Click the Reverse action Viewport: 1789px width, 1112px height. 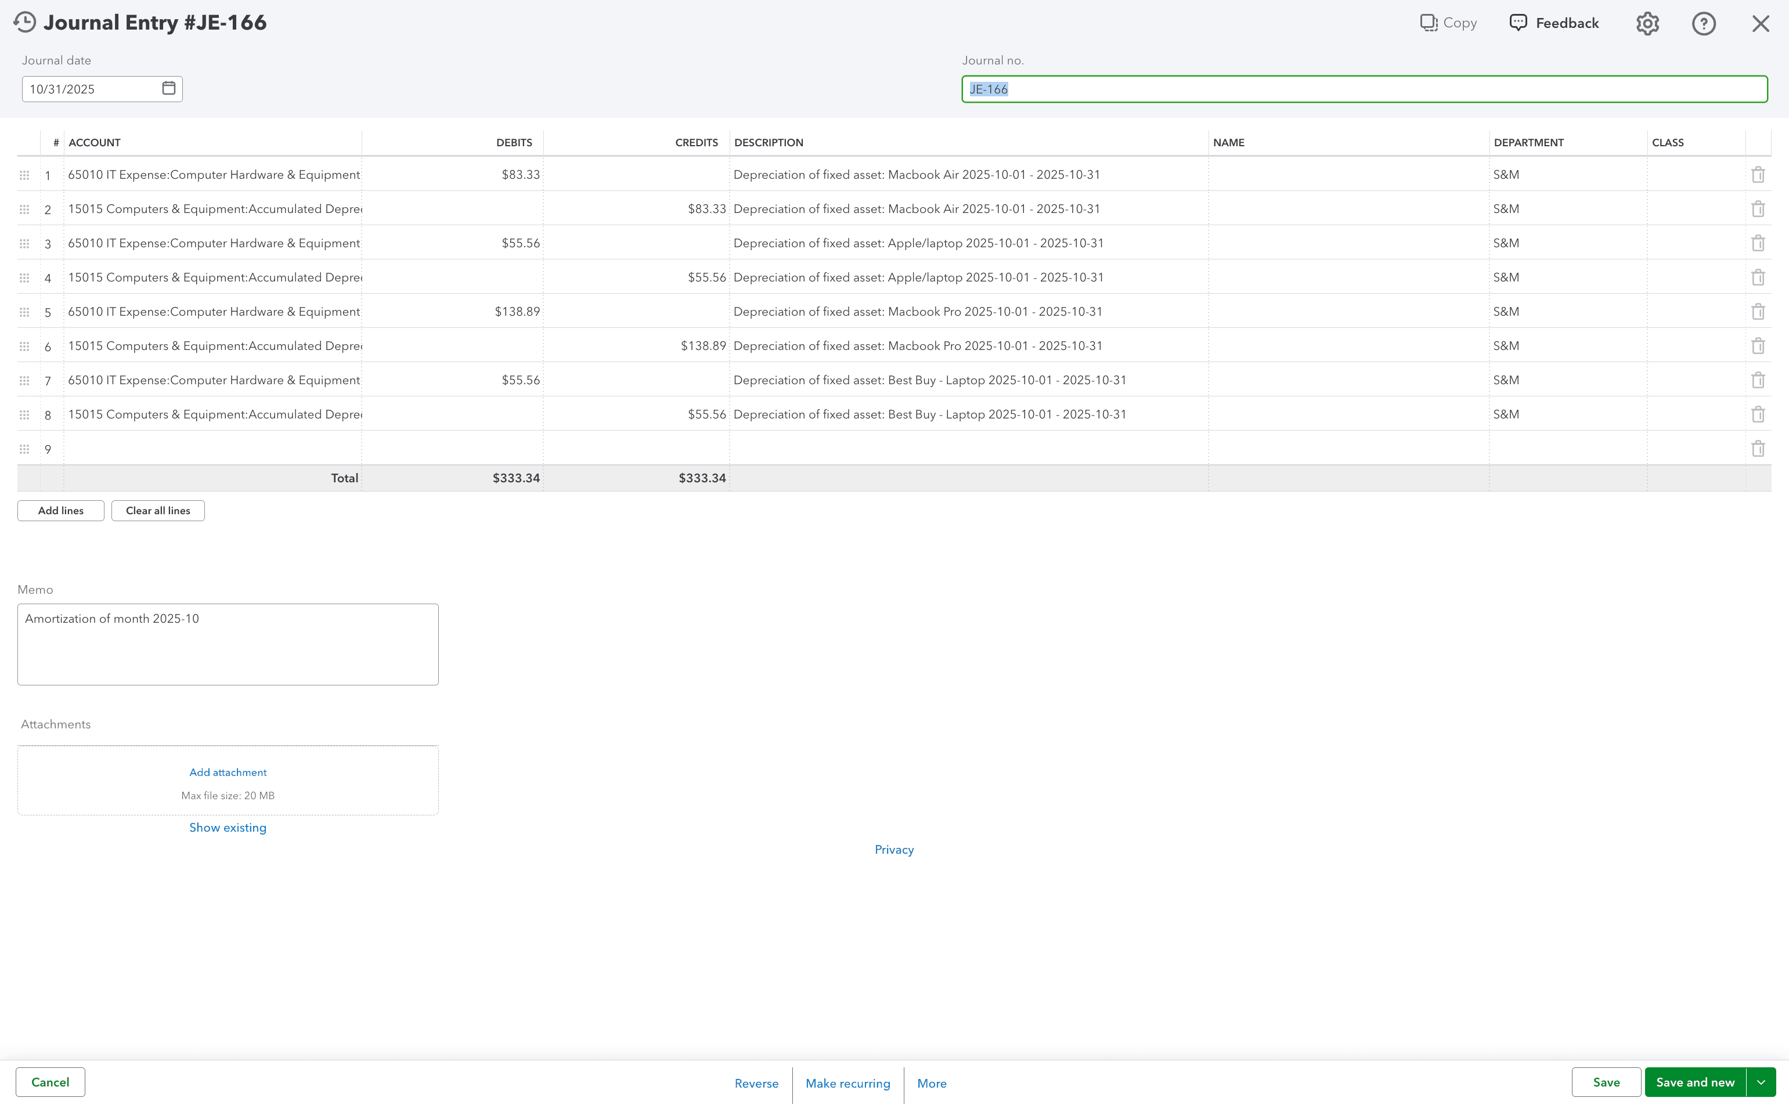point(757,1084)
